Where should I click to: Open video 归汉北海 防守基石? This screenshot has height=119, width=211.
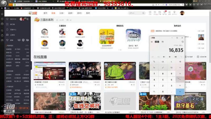click(x=190, y=101)
